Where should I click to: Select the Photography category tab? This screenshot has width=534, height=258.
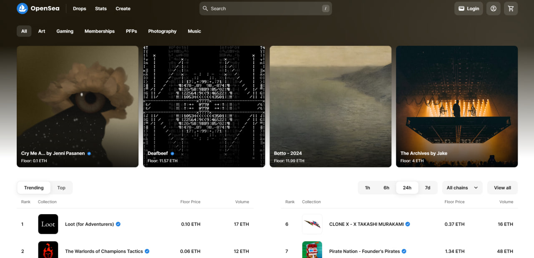[x=162, y=31]
